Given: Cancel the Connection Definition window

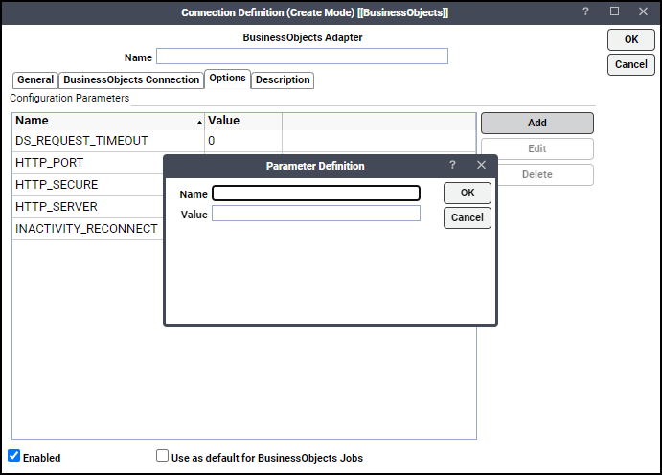Looking at the screenshot, I should [631, 64].
